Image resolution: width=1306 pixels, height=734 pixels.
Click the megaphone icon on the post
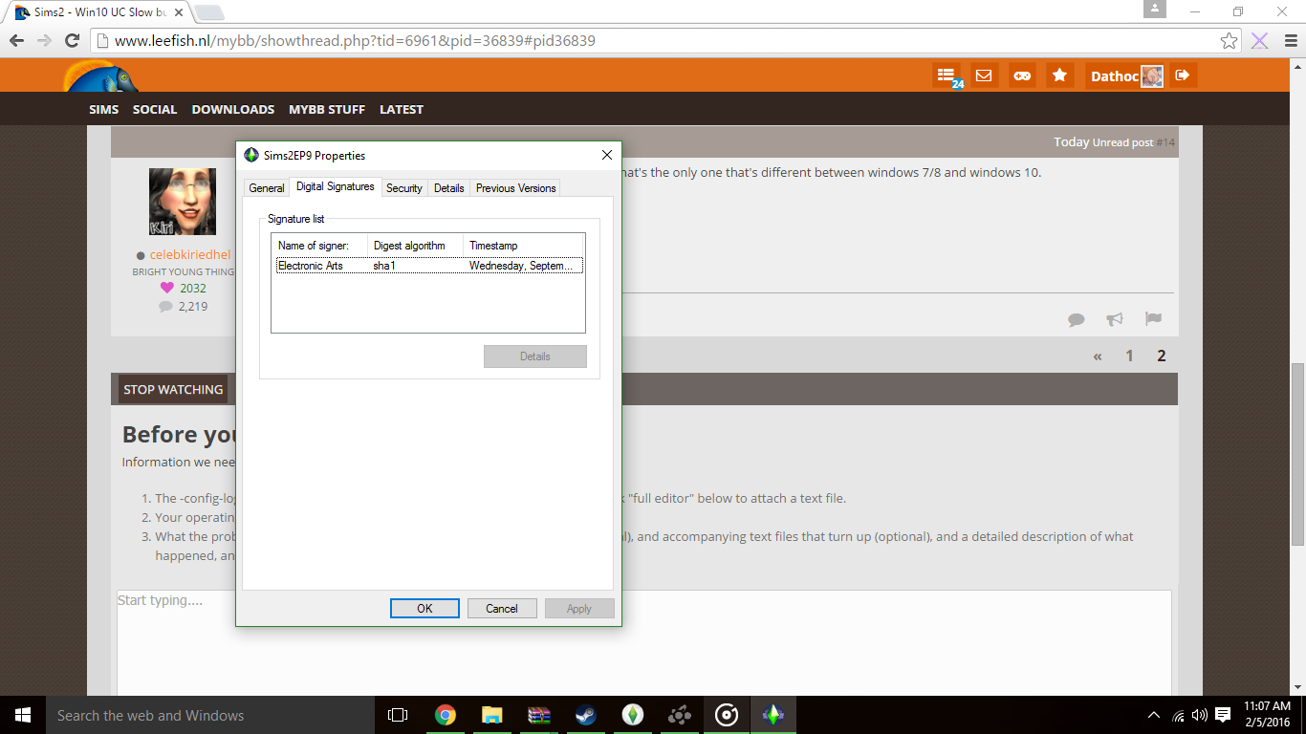pyautogui.click(x=1115, y=319)
